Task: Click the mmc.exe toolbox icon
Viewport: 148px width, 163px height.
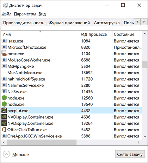Action: click(x=4, y=54)
